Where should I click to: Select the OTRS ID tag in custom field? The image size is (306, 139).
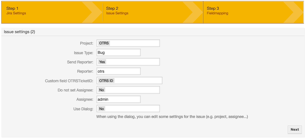106,81
